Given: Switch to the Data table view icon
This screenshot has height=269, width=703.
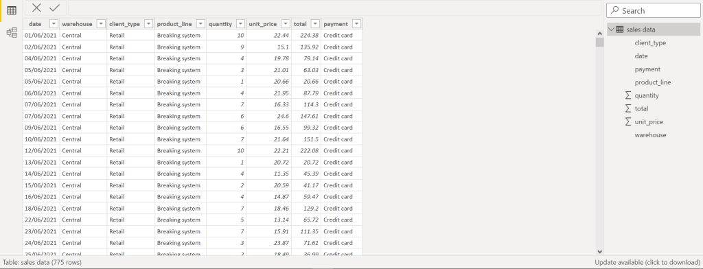Looking at the screenshot, I should pyautogui.click(x=12, y=10).
